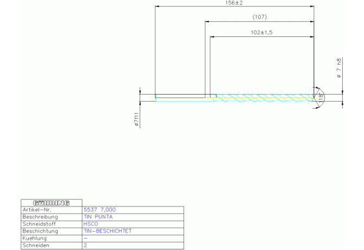Click the 102±1,5 flute length dimension
Viewport: 364px width, 250px height.
pos(261,33)
